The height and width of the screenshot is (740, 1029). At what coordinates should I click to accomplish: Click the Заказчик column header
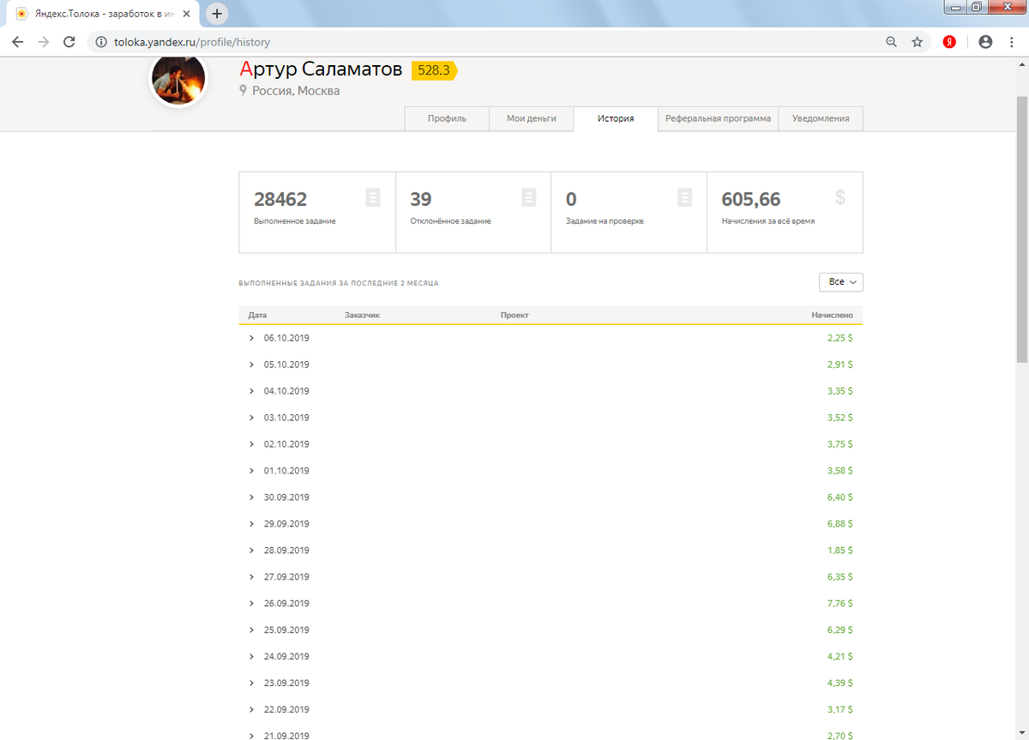coord(362,316)
